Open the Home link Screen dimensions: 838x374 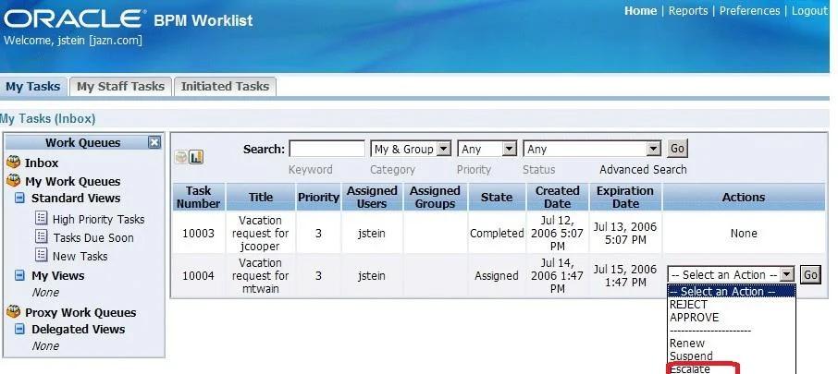tap(640, 11)
